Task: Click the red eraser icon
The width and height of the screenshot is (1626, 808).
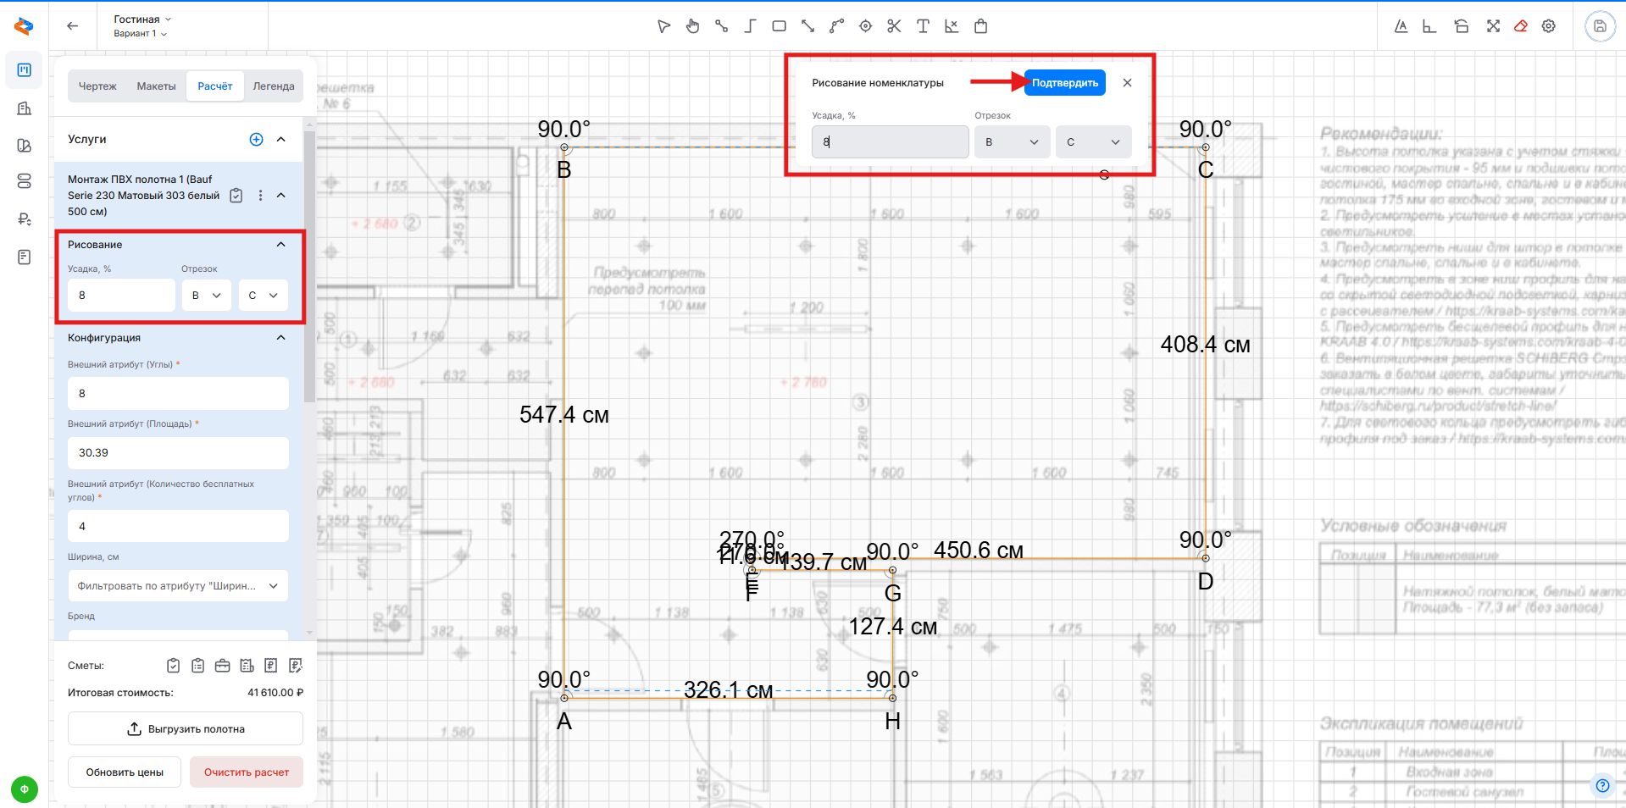Action: pyautogui.click(x=1521, y=26)
